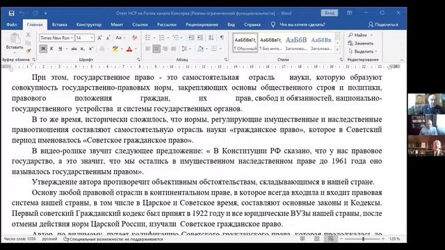Increase the paragraph indent
Screen dimensions: 445x250
(x=200, y=37)
